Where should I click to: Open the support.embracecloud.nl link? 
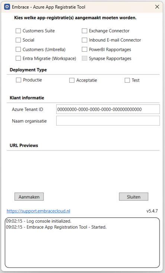[38, 211]
